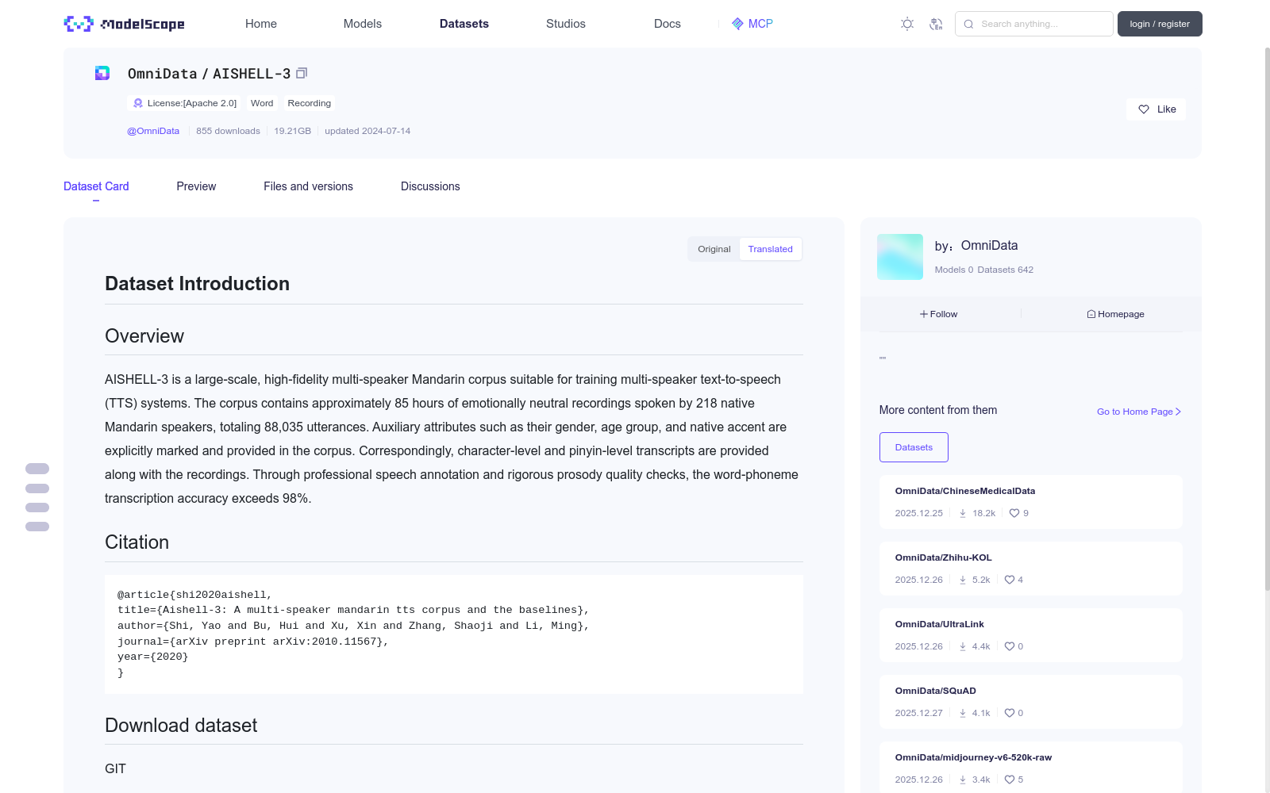Switch to Translated dataset card text
Screen dimensions: 1270x793
coord(770,249)
